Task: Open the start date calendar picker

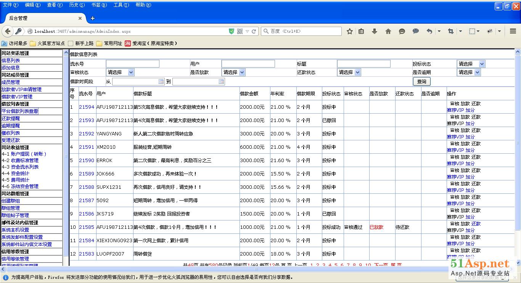Action: click(x=161, y=82)
